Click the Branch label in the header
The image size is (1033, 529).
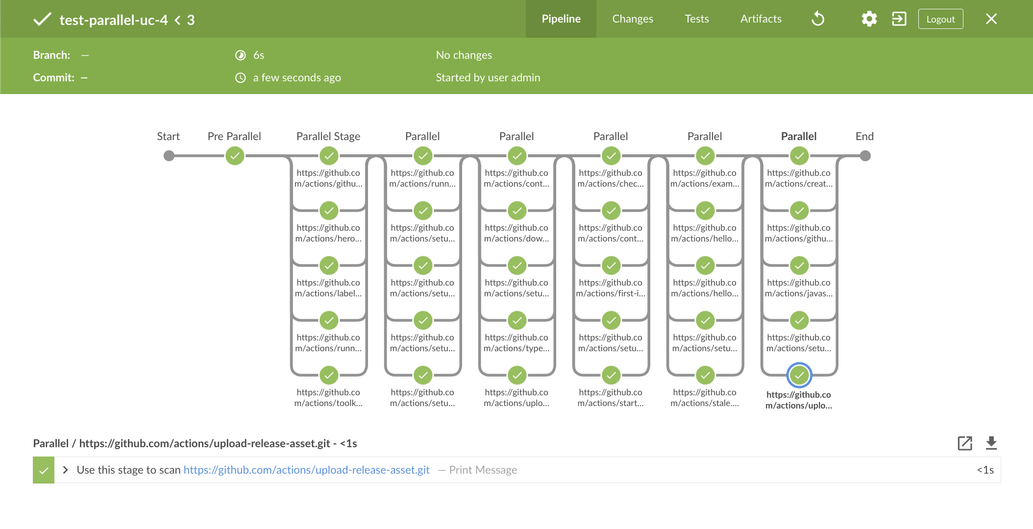pos(51,55)
